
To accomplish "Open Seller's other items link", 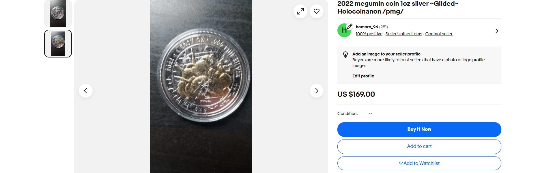I will click(x=404, y=34).
